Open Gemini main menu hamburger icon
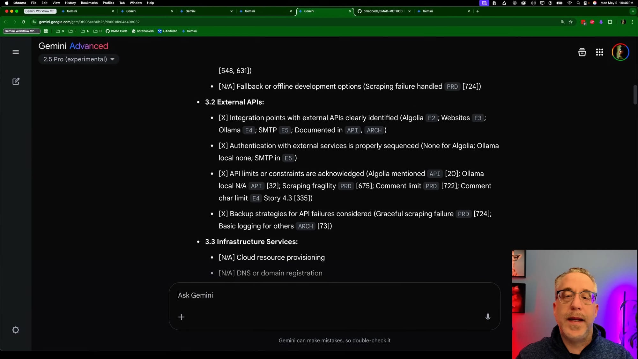638x359 pixels. [x=16, y=52]
